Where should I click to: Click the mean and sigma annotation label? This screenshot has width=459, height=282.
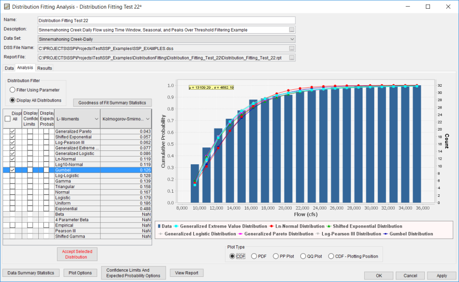211,88
